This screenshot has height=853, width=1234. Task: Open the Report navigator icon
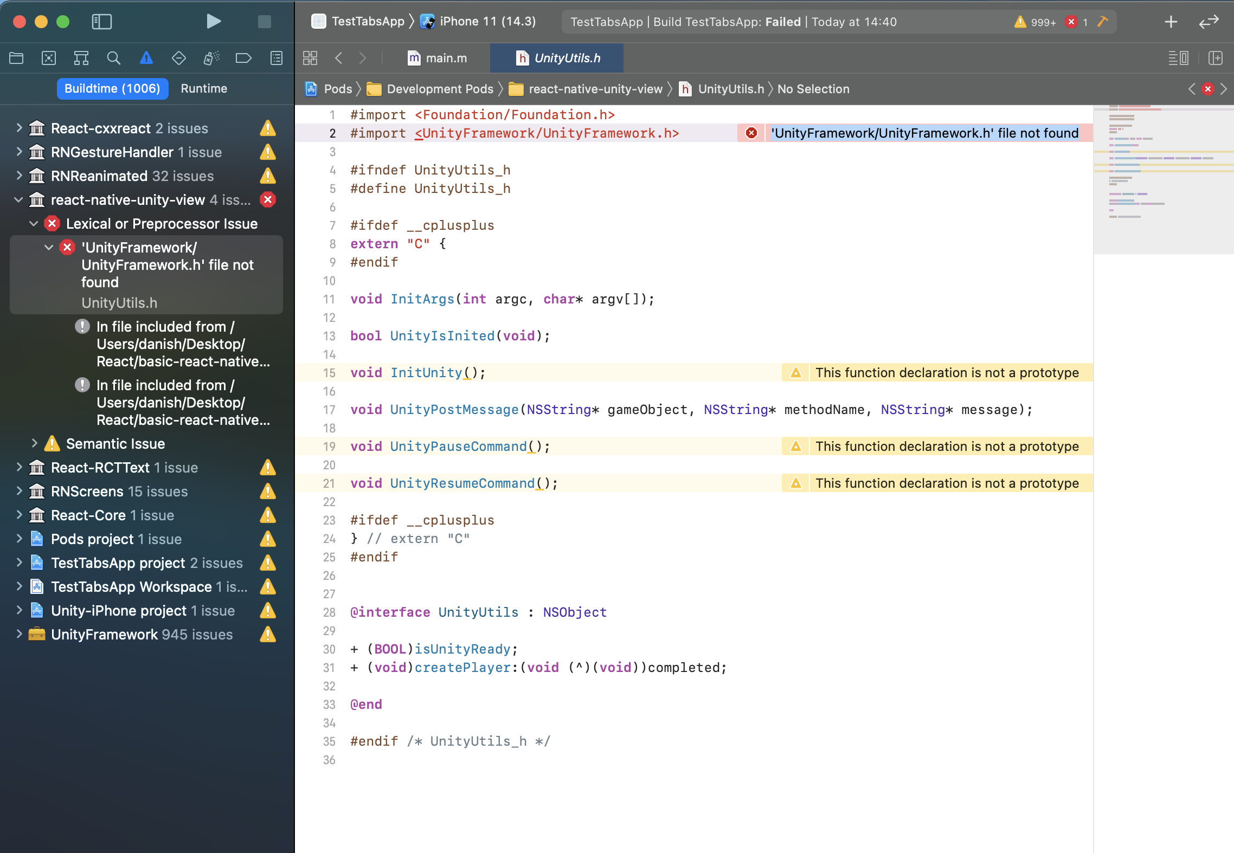click(277, 58)
